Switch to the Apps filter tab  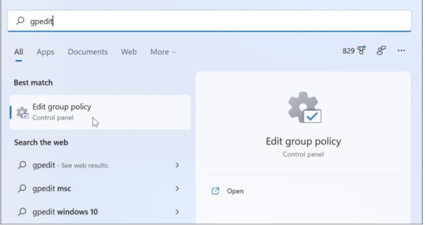coord(45,52)
